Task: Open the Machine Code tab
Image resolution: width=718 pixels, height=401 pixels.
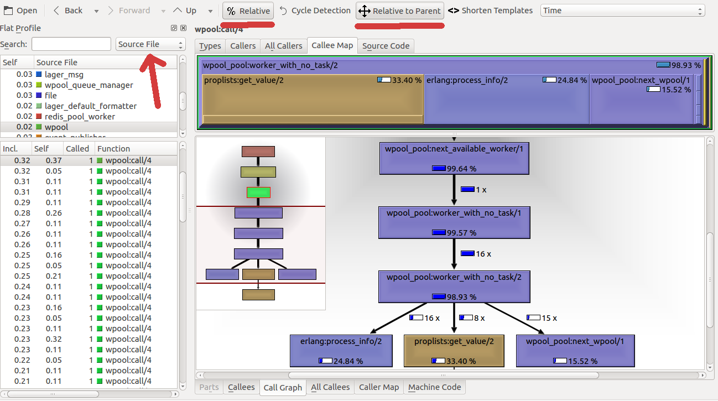Action: (x=434, y=387)
